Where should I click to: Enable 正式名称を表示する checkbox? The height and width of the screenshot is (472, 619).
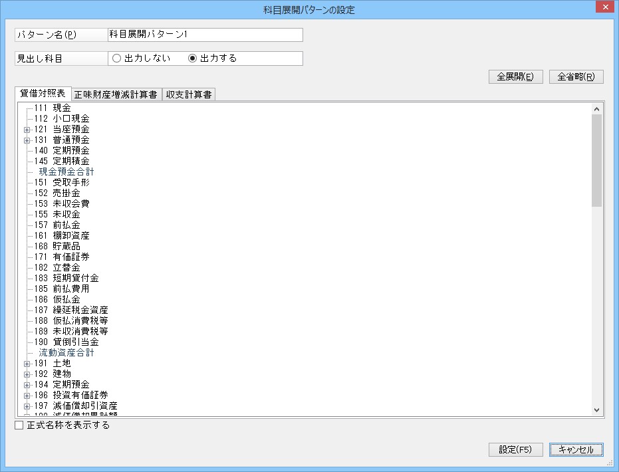coord(19,425)
